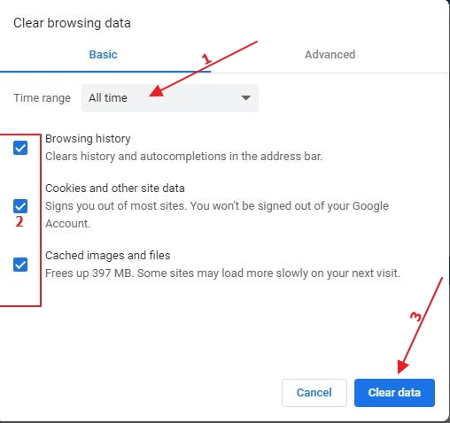Click the red number 2 annotation
The image size is (450, 423).
pyautogui.click(x=19, y=221)
